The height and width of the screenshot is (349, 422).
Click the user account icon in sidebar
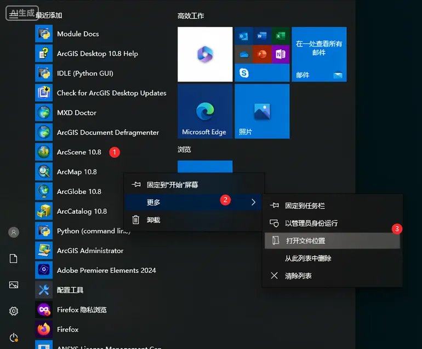14,232
